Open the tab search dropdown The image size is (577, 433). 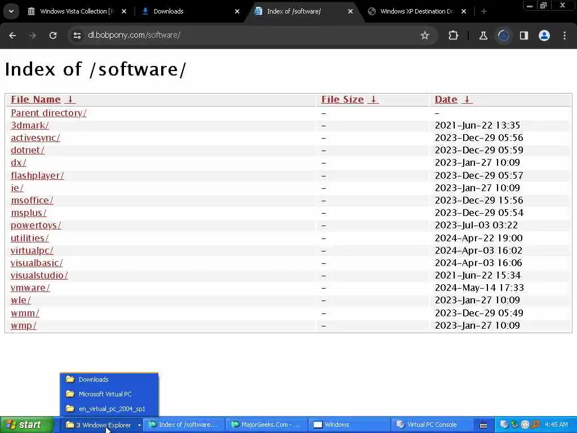11,11
